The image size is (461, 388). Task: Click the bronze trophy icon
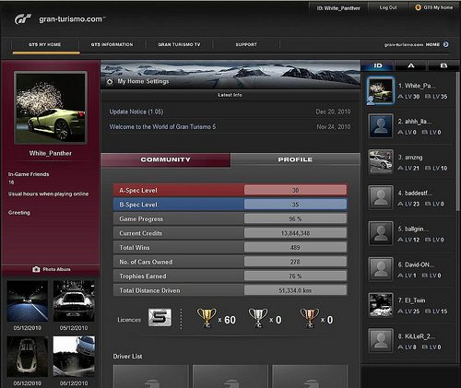point(310,318)
